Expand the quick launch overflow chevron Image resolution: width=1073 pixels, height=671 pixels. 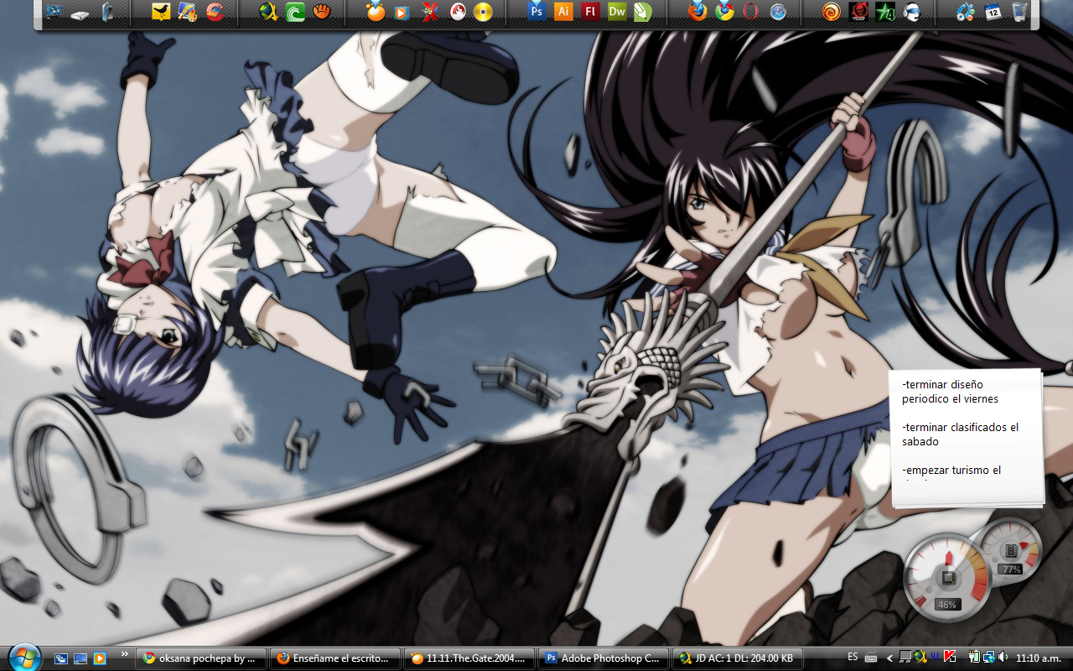pyautogui.click(x=125, y=653)
